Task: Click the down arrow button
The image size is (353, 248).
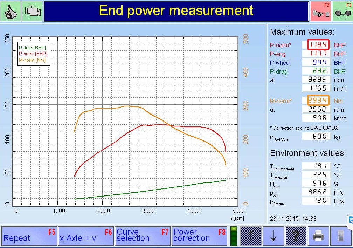Action: pyautogui.click(x=273, y=236)
